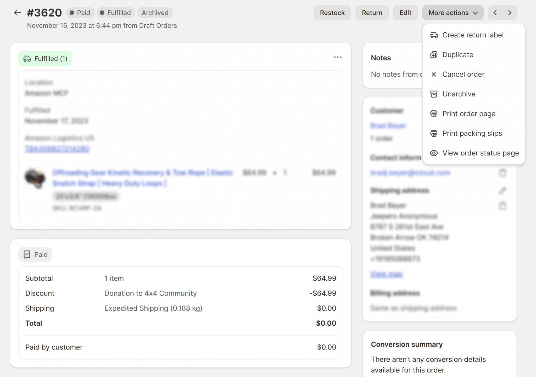Image resolution: width=536 pixels, height=377 pixels.
Task: Open View order status page
Action: 480,153
